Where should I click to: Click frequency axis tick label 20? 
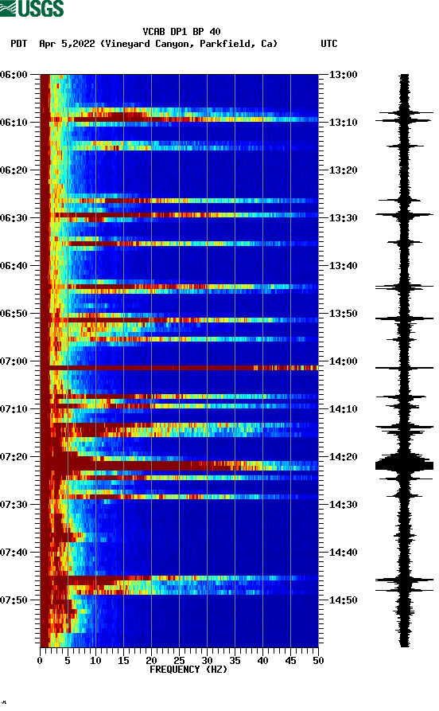(x=151, y=661)
